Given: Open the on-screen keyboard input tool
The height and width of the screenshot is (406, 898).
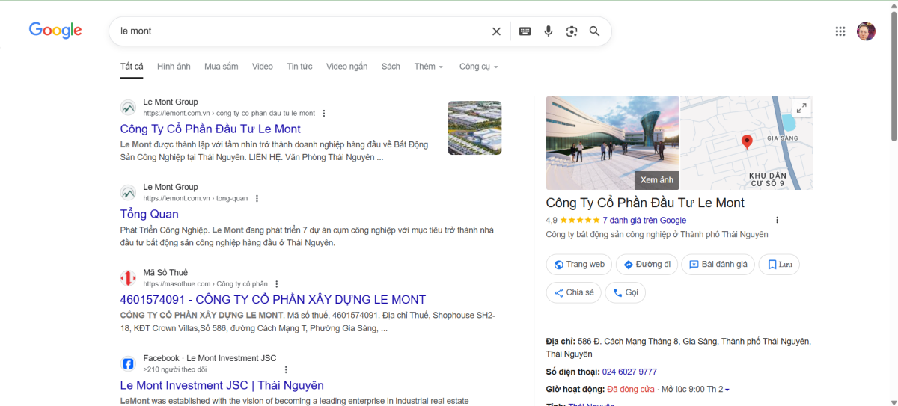Looking at the screenshot, I should [525, 31].
